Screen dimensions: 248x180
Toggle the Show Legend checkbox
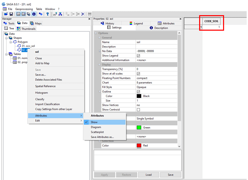click(138, 56)
